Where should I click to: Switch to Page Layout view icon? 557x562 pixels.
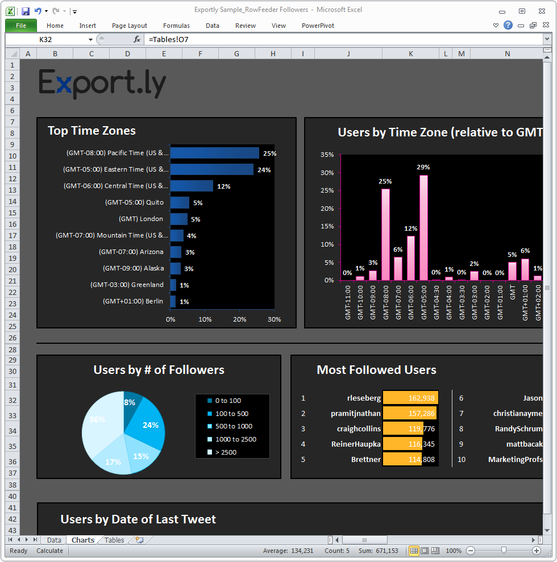425,551
